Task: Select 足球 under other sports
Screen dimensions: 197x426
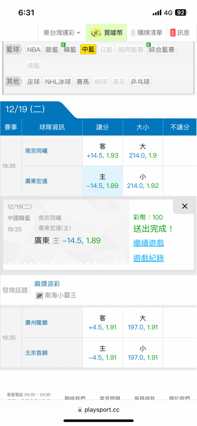Action: pos(34,82)
